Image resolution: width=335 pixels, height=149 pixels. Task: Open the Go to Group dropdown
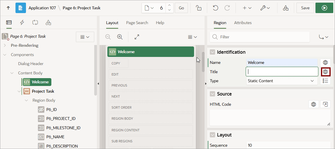click(324, 37)
